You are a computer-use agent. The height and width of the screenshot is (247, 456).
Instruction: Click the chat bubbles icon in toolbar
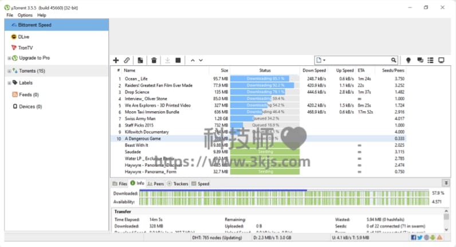click(x=420, y=60)
